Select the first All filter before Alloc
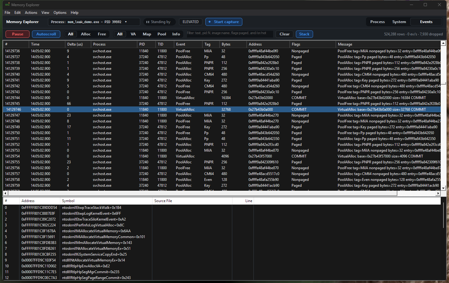The image size is (449, 283). [x=70, y=34]
